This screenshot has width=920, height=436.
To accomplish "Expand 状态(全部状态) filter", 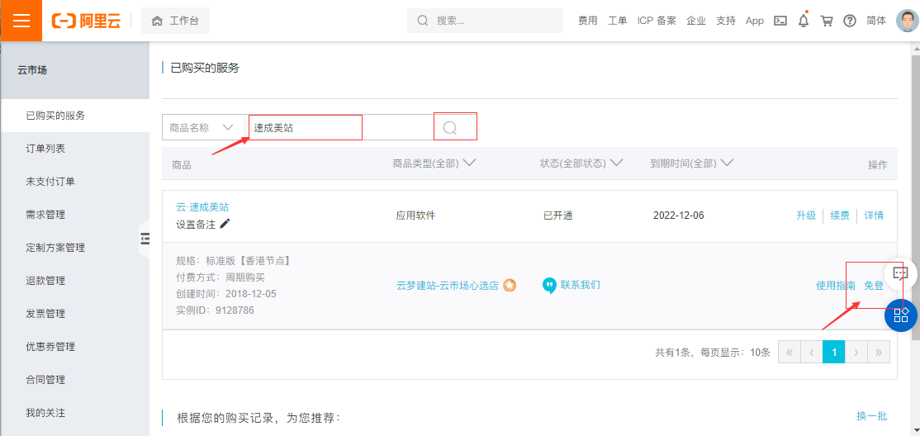I will click(581, 163).
